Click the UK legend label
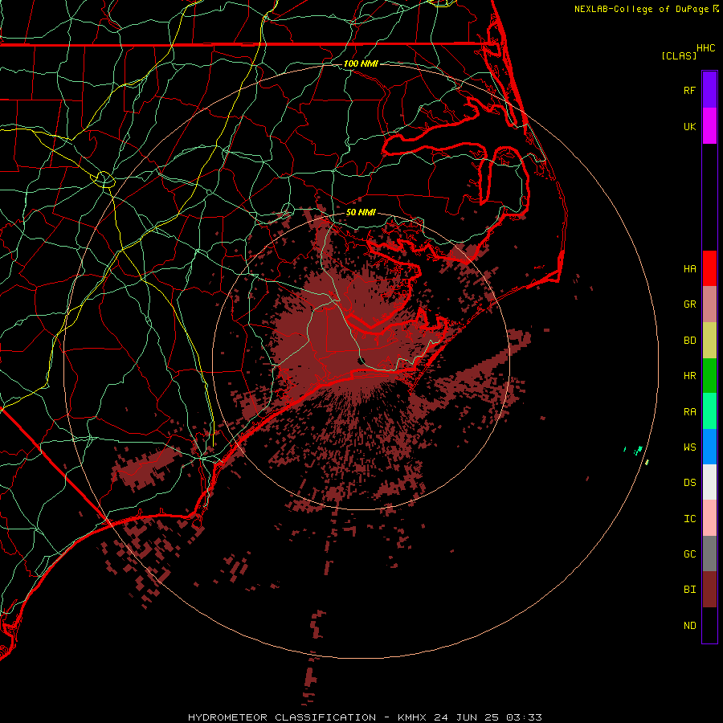The image size is (723, 723). (690, 126)
